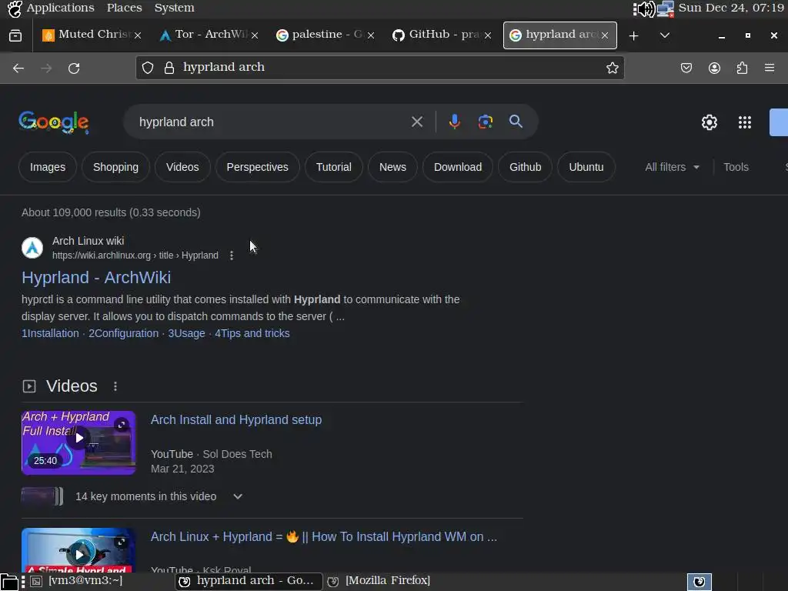Open Google quick settings gear
The image size is (788, 591).
point(709,122)
